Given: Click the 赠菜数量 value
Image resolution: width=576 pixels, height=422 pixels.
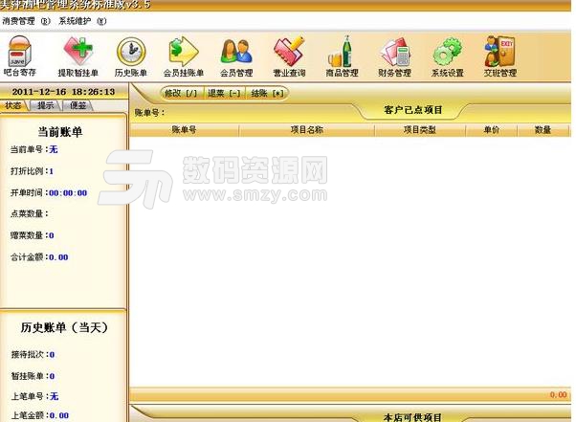Looking at the screenshot, I should 52,235.
